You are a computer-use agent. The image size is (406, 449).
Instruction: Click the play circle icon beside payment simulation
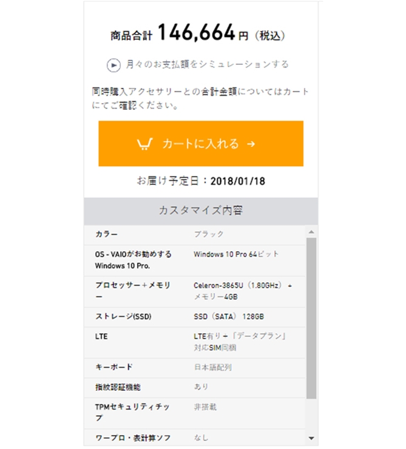point(113,65)
